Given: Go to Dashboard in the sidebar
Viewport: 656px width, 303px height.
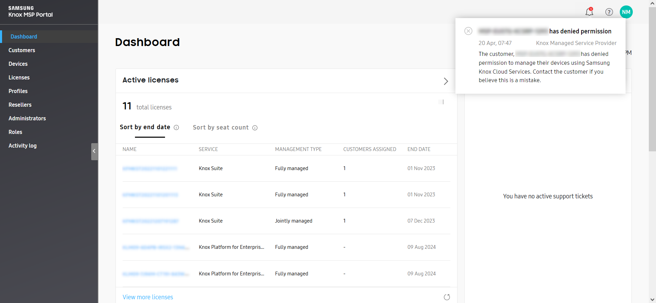Looking at the screenshot, I should 49,36.
